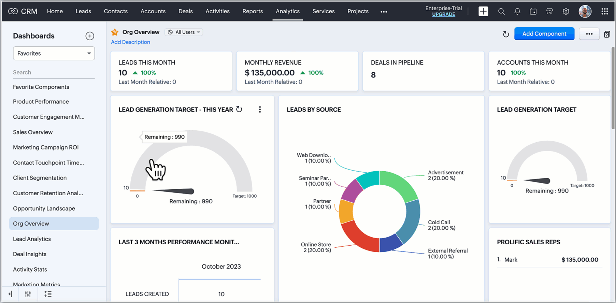The width and height of the screenshot is (616, 303).
Task: Go to the Contacts tab
Action: pyautogui.click(x=116, y=11)
